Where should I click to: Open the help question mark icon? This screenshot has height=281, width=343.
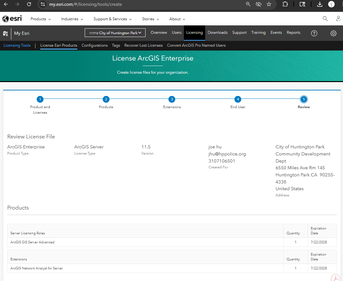pos(314,33)
